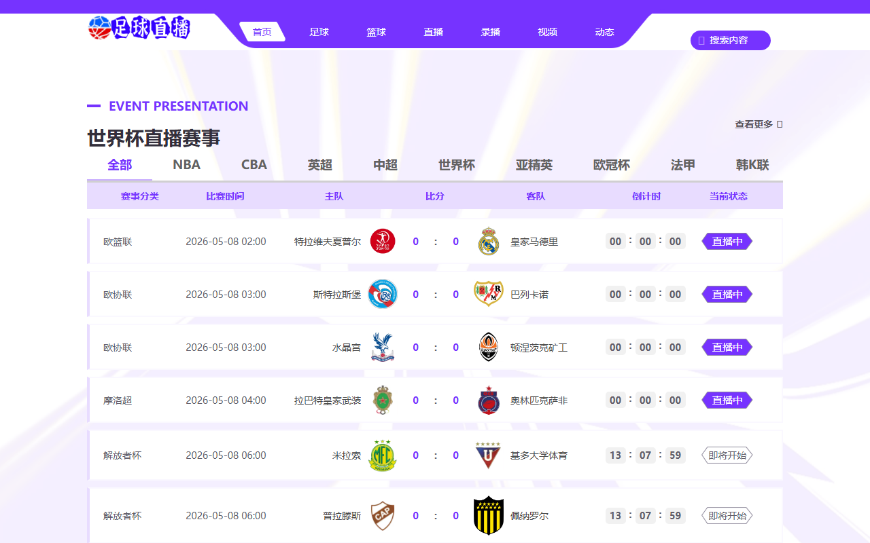Click 直播中 button for 水晶宫 match
The image size is (870, 543).
click(x=727, y=347)
